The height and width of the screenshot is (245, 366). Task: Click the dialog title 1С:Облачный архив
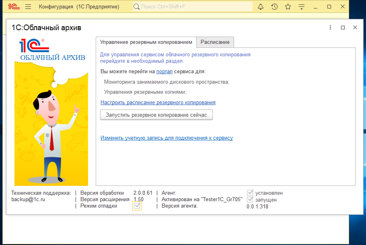click(46, 28)
